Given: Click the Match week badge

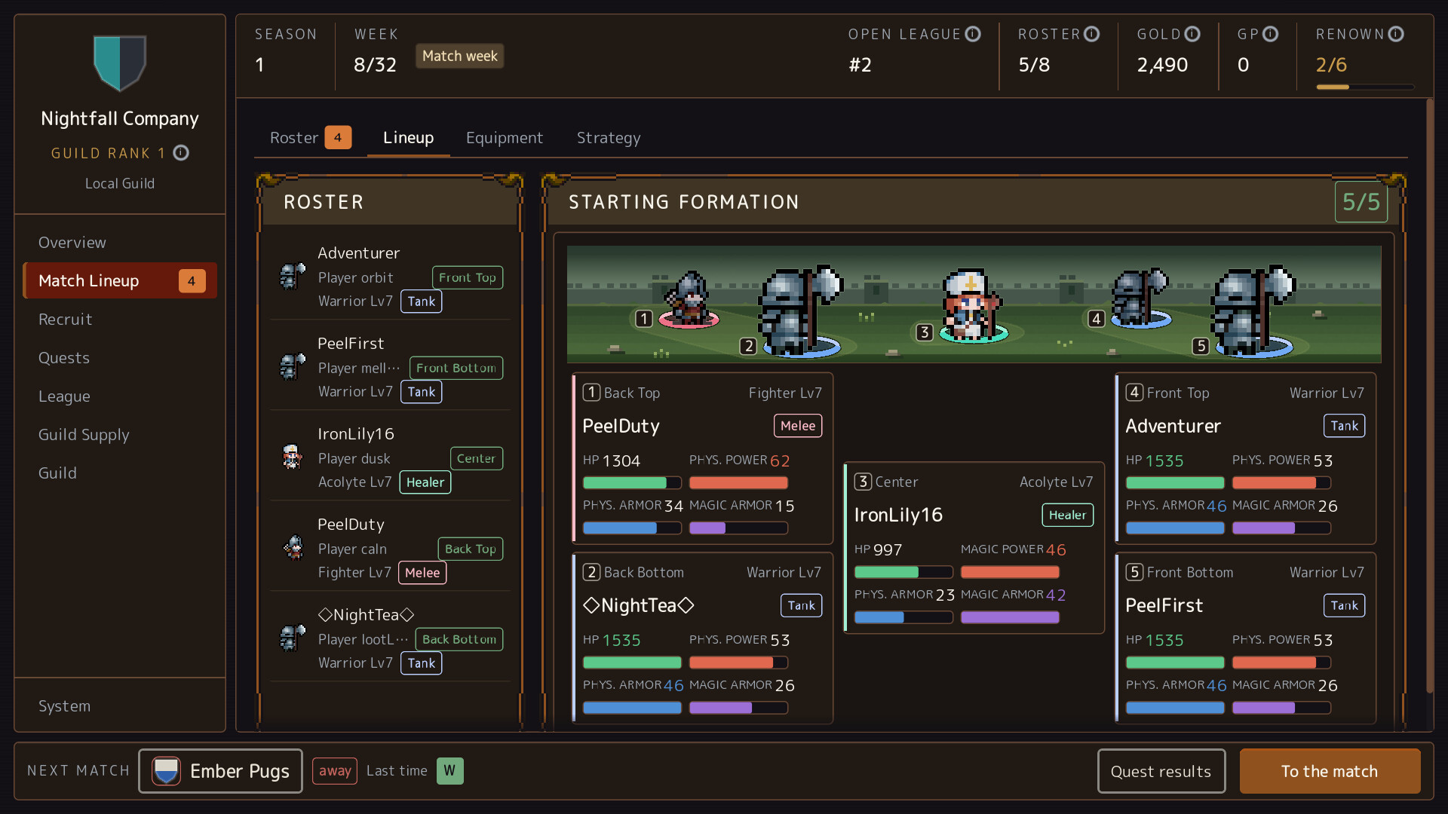Looking at the screenshot, I should [x=459, y=56].
